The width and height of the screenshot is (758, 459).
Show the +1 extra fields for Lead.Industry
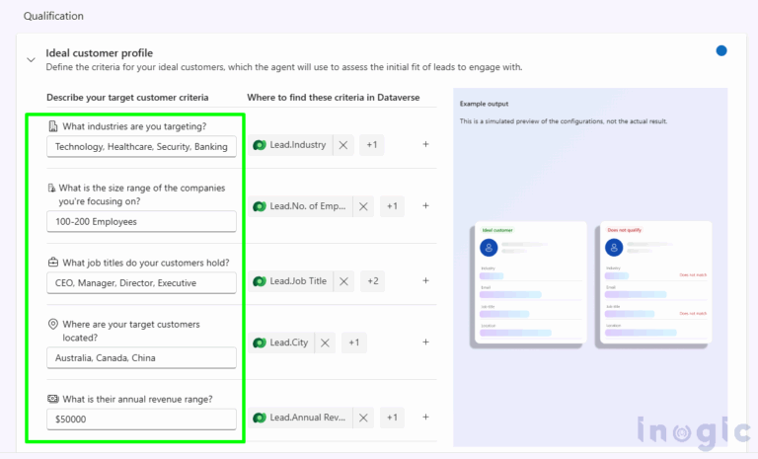coord(372,145)
